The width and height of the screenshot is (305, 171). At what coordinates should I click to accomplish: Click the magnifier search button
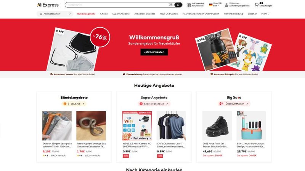(178, 5)
